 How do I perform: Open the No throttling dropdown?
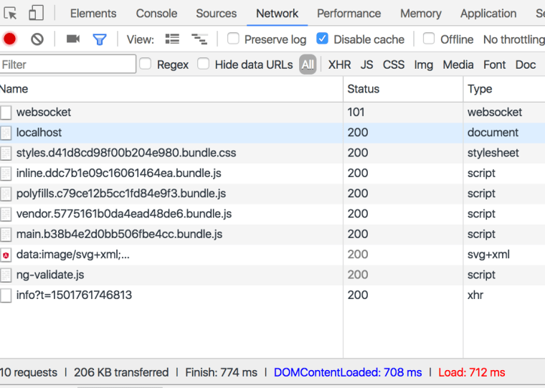click(513, 39)
